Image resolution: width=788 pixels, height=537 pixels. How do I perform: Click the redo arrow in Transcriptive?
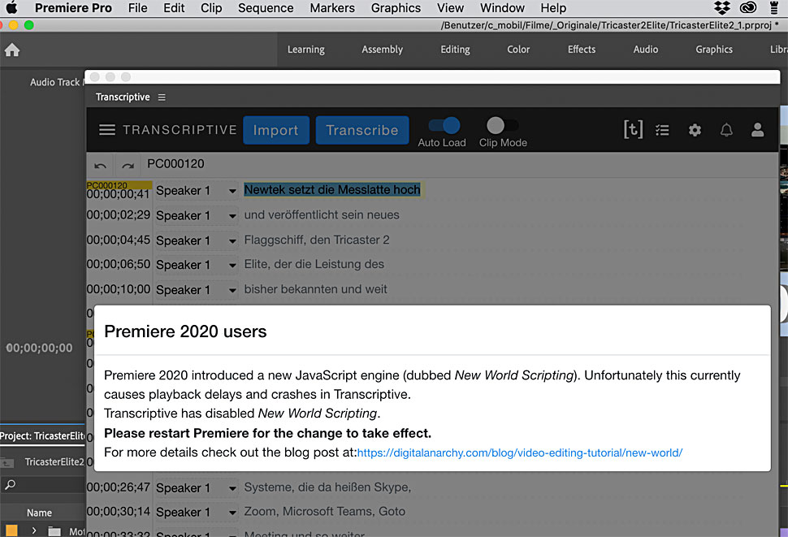(x=128, y=165)
